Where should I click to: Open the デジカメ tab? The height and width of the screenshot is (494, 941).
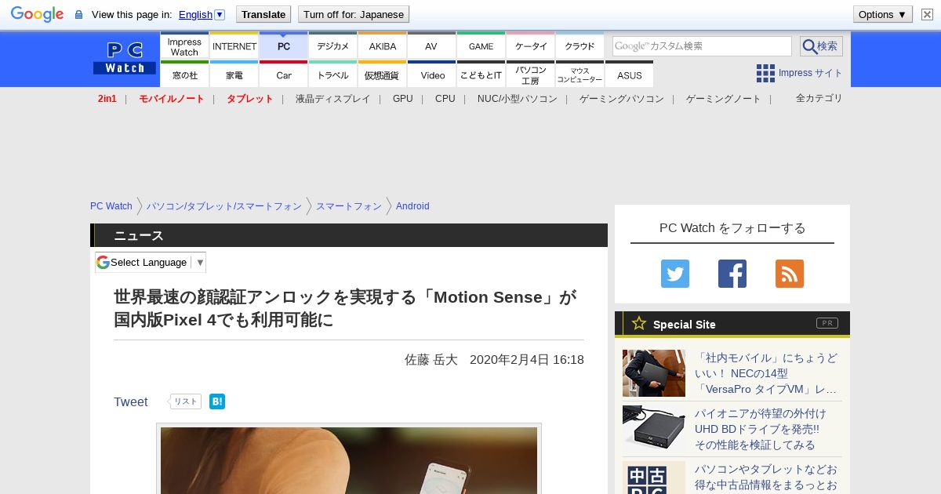[333, 46]
